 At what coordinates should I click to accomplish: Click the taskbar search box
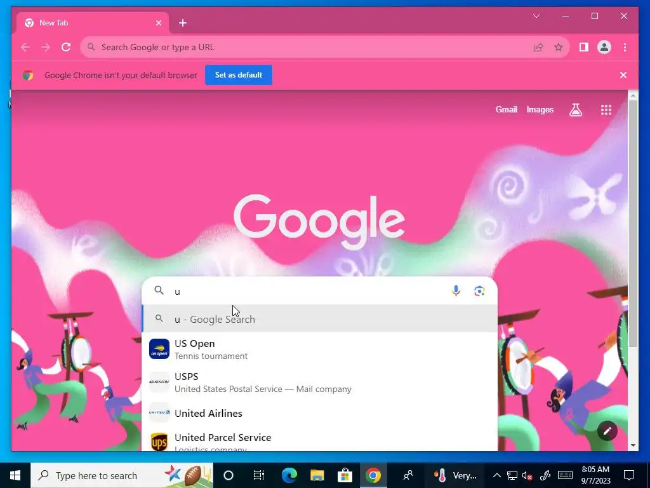coord(122,475)
